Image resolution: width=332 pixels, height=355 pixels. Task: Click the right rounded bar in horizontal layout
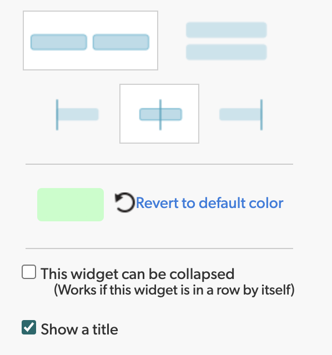coord(121,42)
